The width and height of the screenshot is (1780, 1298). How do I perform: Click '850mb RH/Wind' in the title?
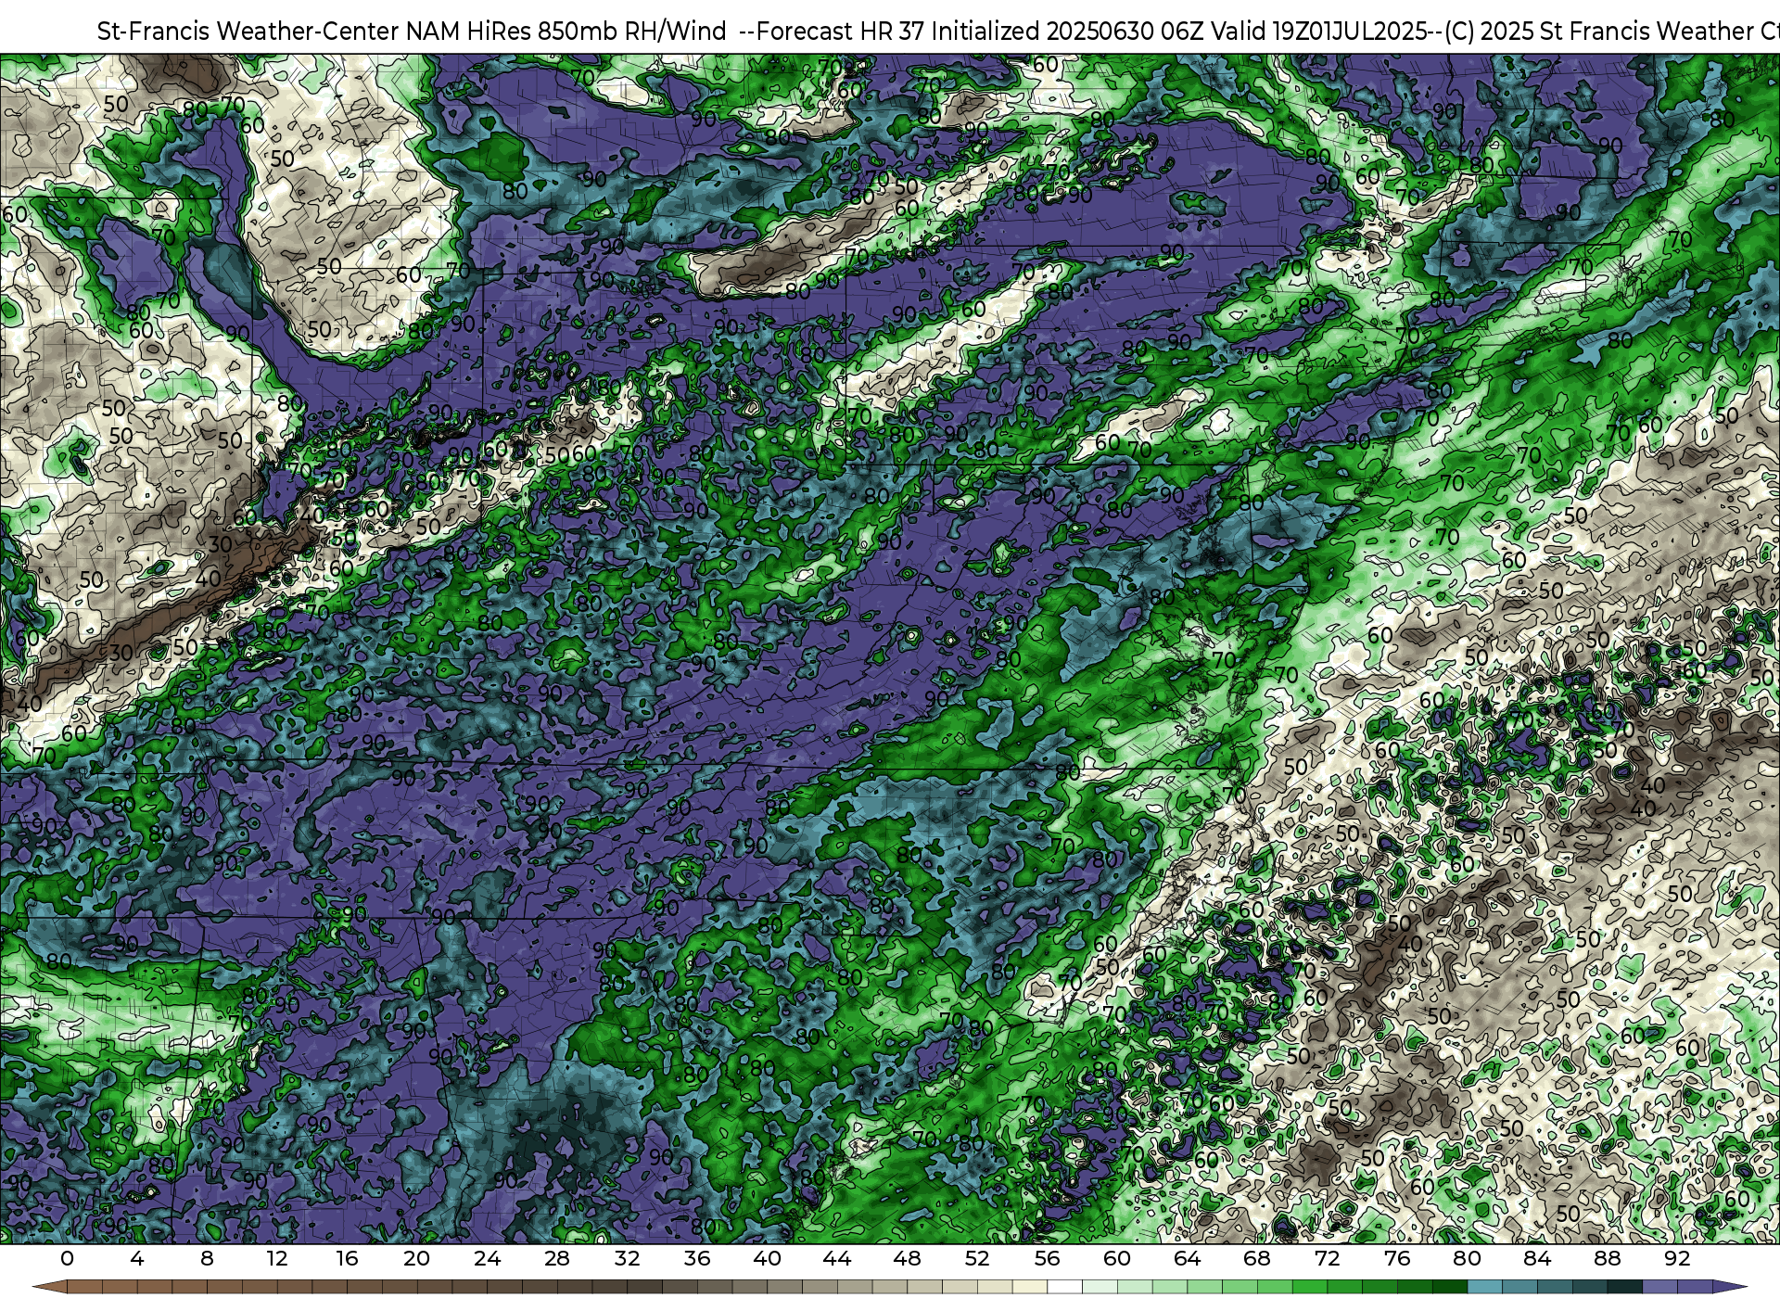click(x=632, y=32)
